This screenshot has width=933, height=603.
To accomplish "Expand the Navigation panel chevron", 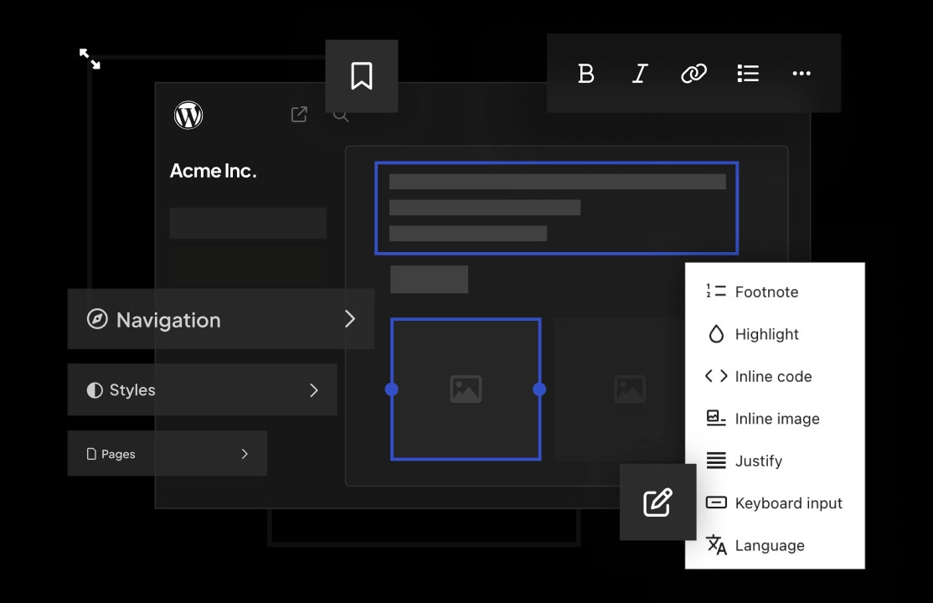I will click(x=350, y=319).
